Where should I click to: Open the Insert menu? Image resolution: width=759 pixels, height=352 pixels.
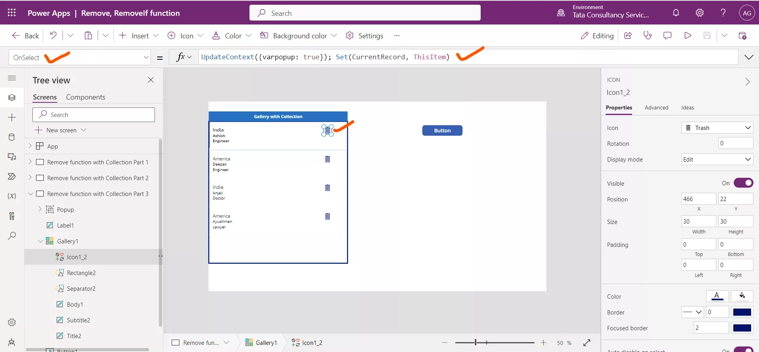click(139, 36)
